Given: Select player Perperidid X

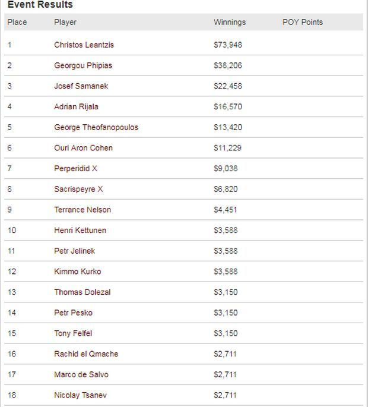Looking at the screenshot, I should coord(75,169).
